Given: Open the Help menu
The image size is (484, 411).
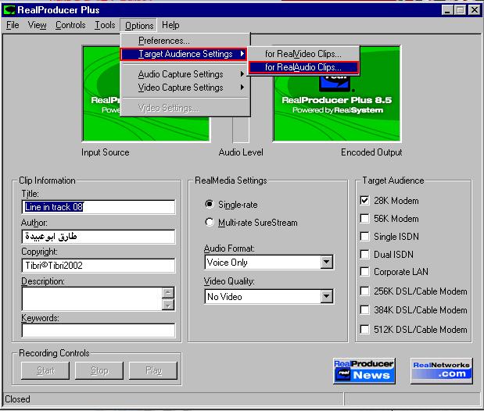Looking at the screenshot, I should tap(170, 25).
